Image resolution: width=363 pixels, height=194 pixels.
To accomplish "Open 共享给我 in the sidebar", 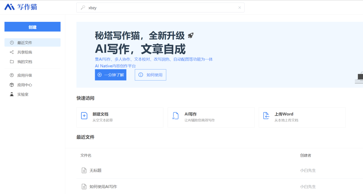I will pyautogui.click(x=32, y=52).
